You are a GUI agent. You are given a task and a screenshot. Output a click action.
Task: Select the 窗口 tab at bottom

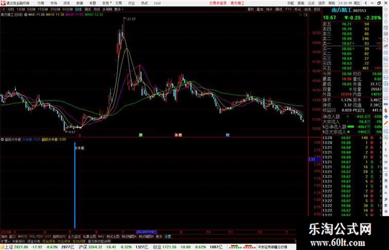pyautogui.click(x=12, y=236)
